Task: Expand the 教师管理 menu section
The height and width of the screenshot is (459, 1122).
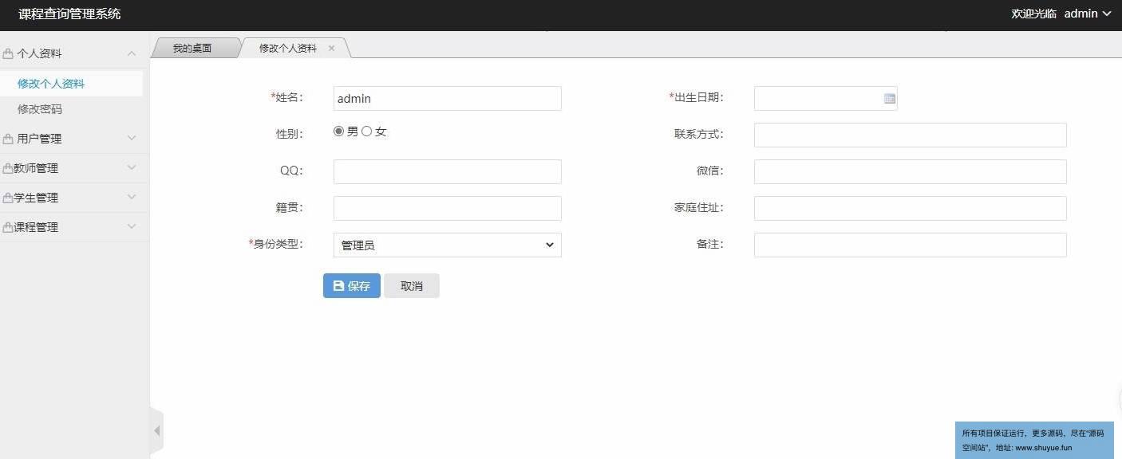Action: click(132, 167)
